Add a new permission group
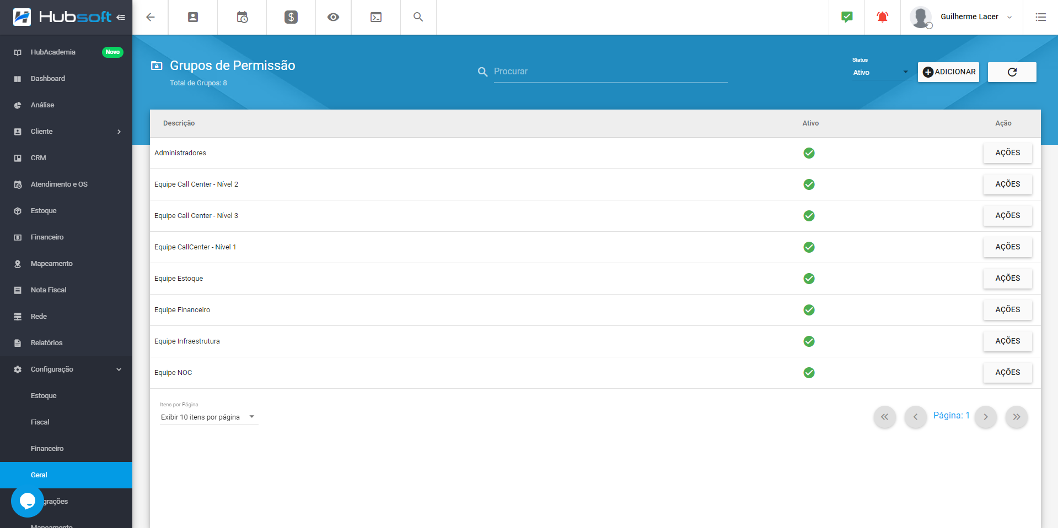Viewport: 1058px width, 528px height. (948, 72)
